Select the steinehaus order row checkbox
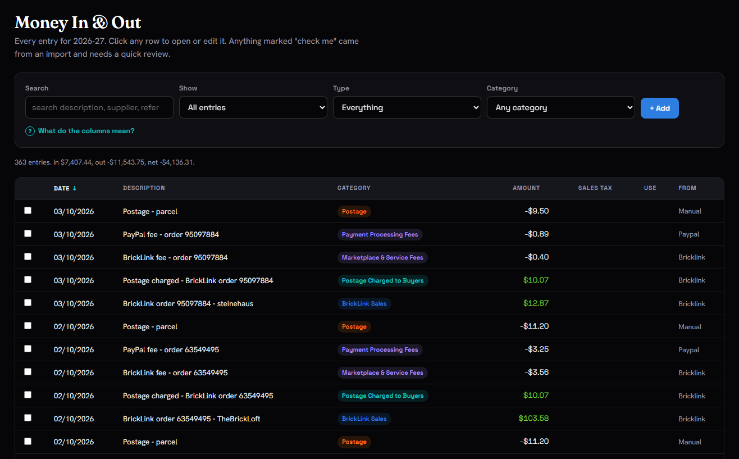739x459 pixels. click(28, 303)
